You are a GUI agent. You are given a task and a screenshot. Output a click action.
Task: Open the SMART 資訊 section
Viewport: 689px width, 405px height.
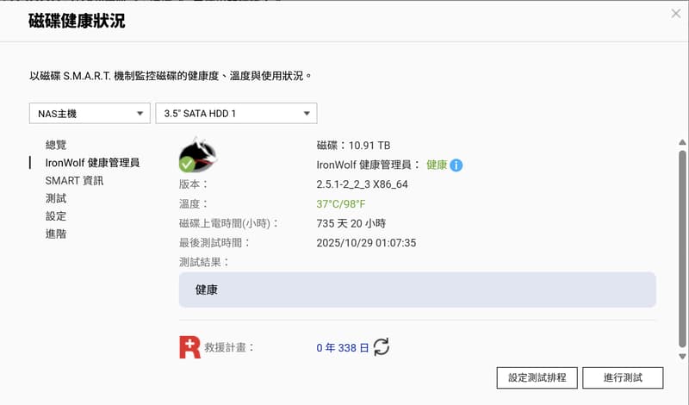(x=74, y=180)
